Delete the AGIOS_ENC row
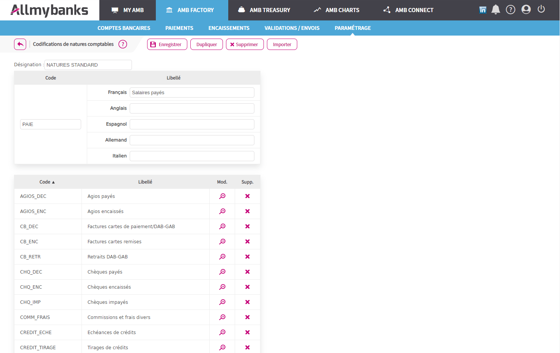 248,211
